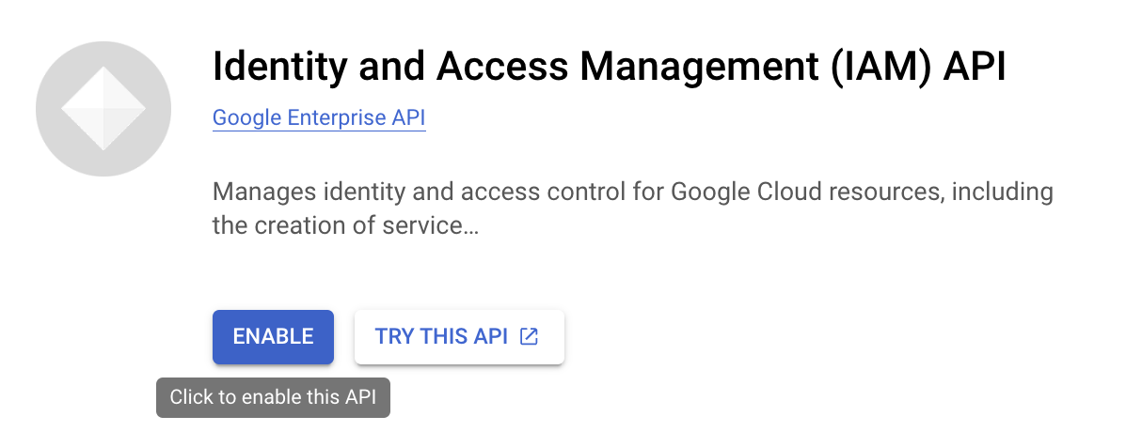Screen dimensions: 1142x447
Task: Click the word "API" ending the title
Action: [x=975, y=68]
